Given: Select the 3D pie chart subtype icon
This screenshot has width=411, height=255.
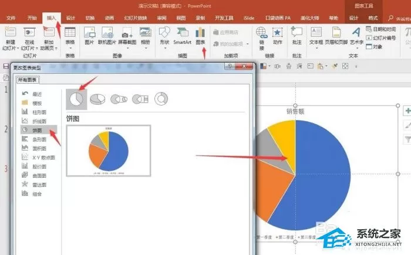Looking at the screenshot, I should click(x=97, y=99).
